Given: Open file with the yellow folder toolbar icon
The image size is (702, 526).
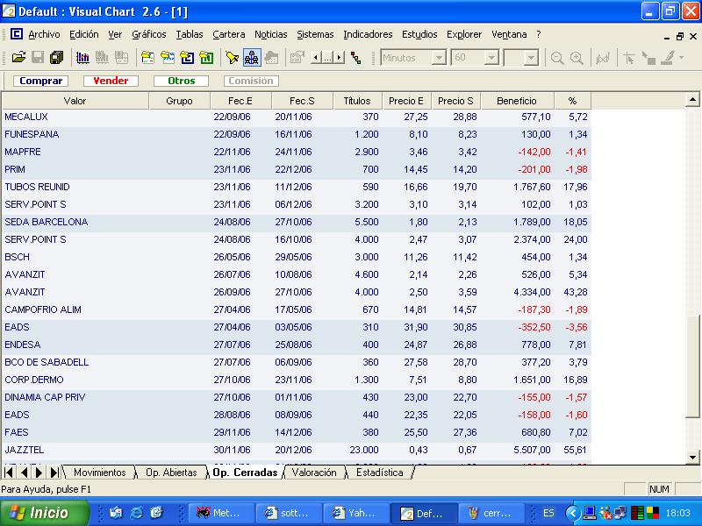Looking at the screenshot, I should [18, 58].
